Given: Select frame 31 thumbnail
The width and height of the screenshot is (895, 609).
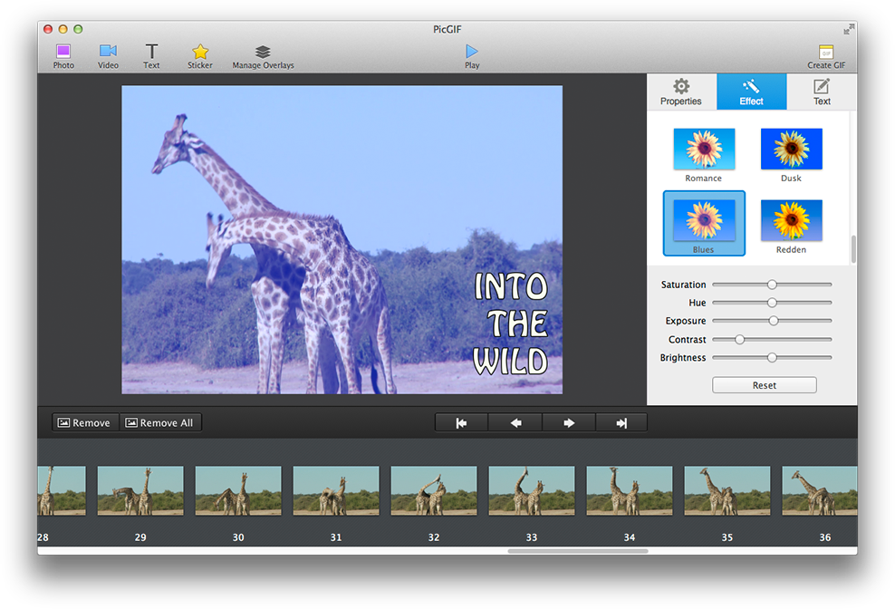Looking at the screenshot, I should pos(336,491).
